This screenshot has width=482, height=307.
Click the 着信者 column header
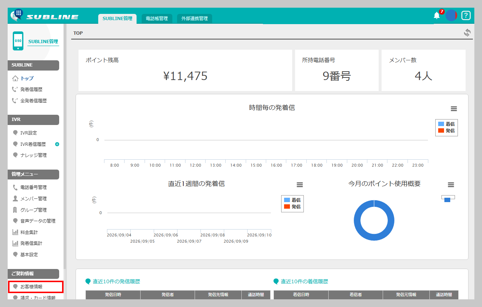(x=356, y=295)
